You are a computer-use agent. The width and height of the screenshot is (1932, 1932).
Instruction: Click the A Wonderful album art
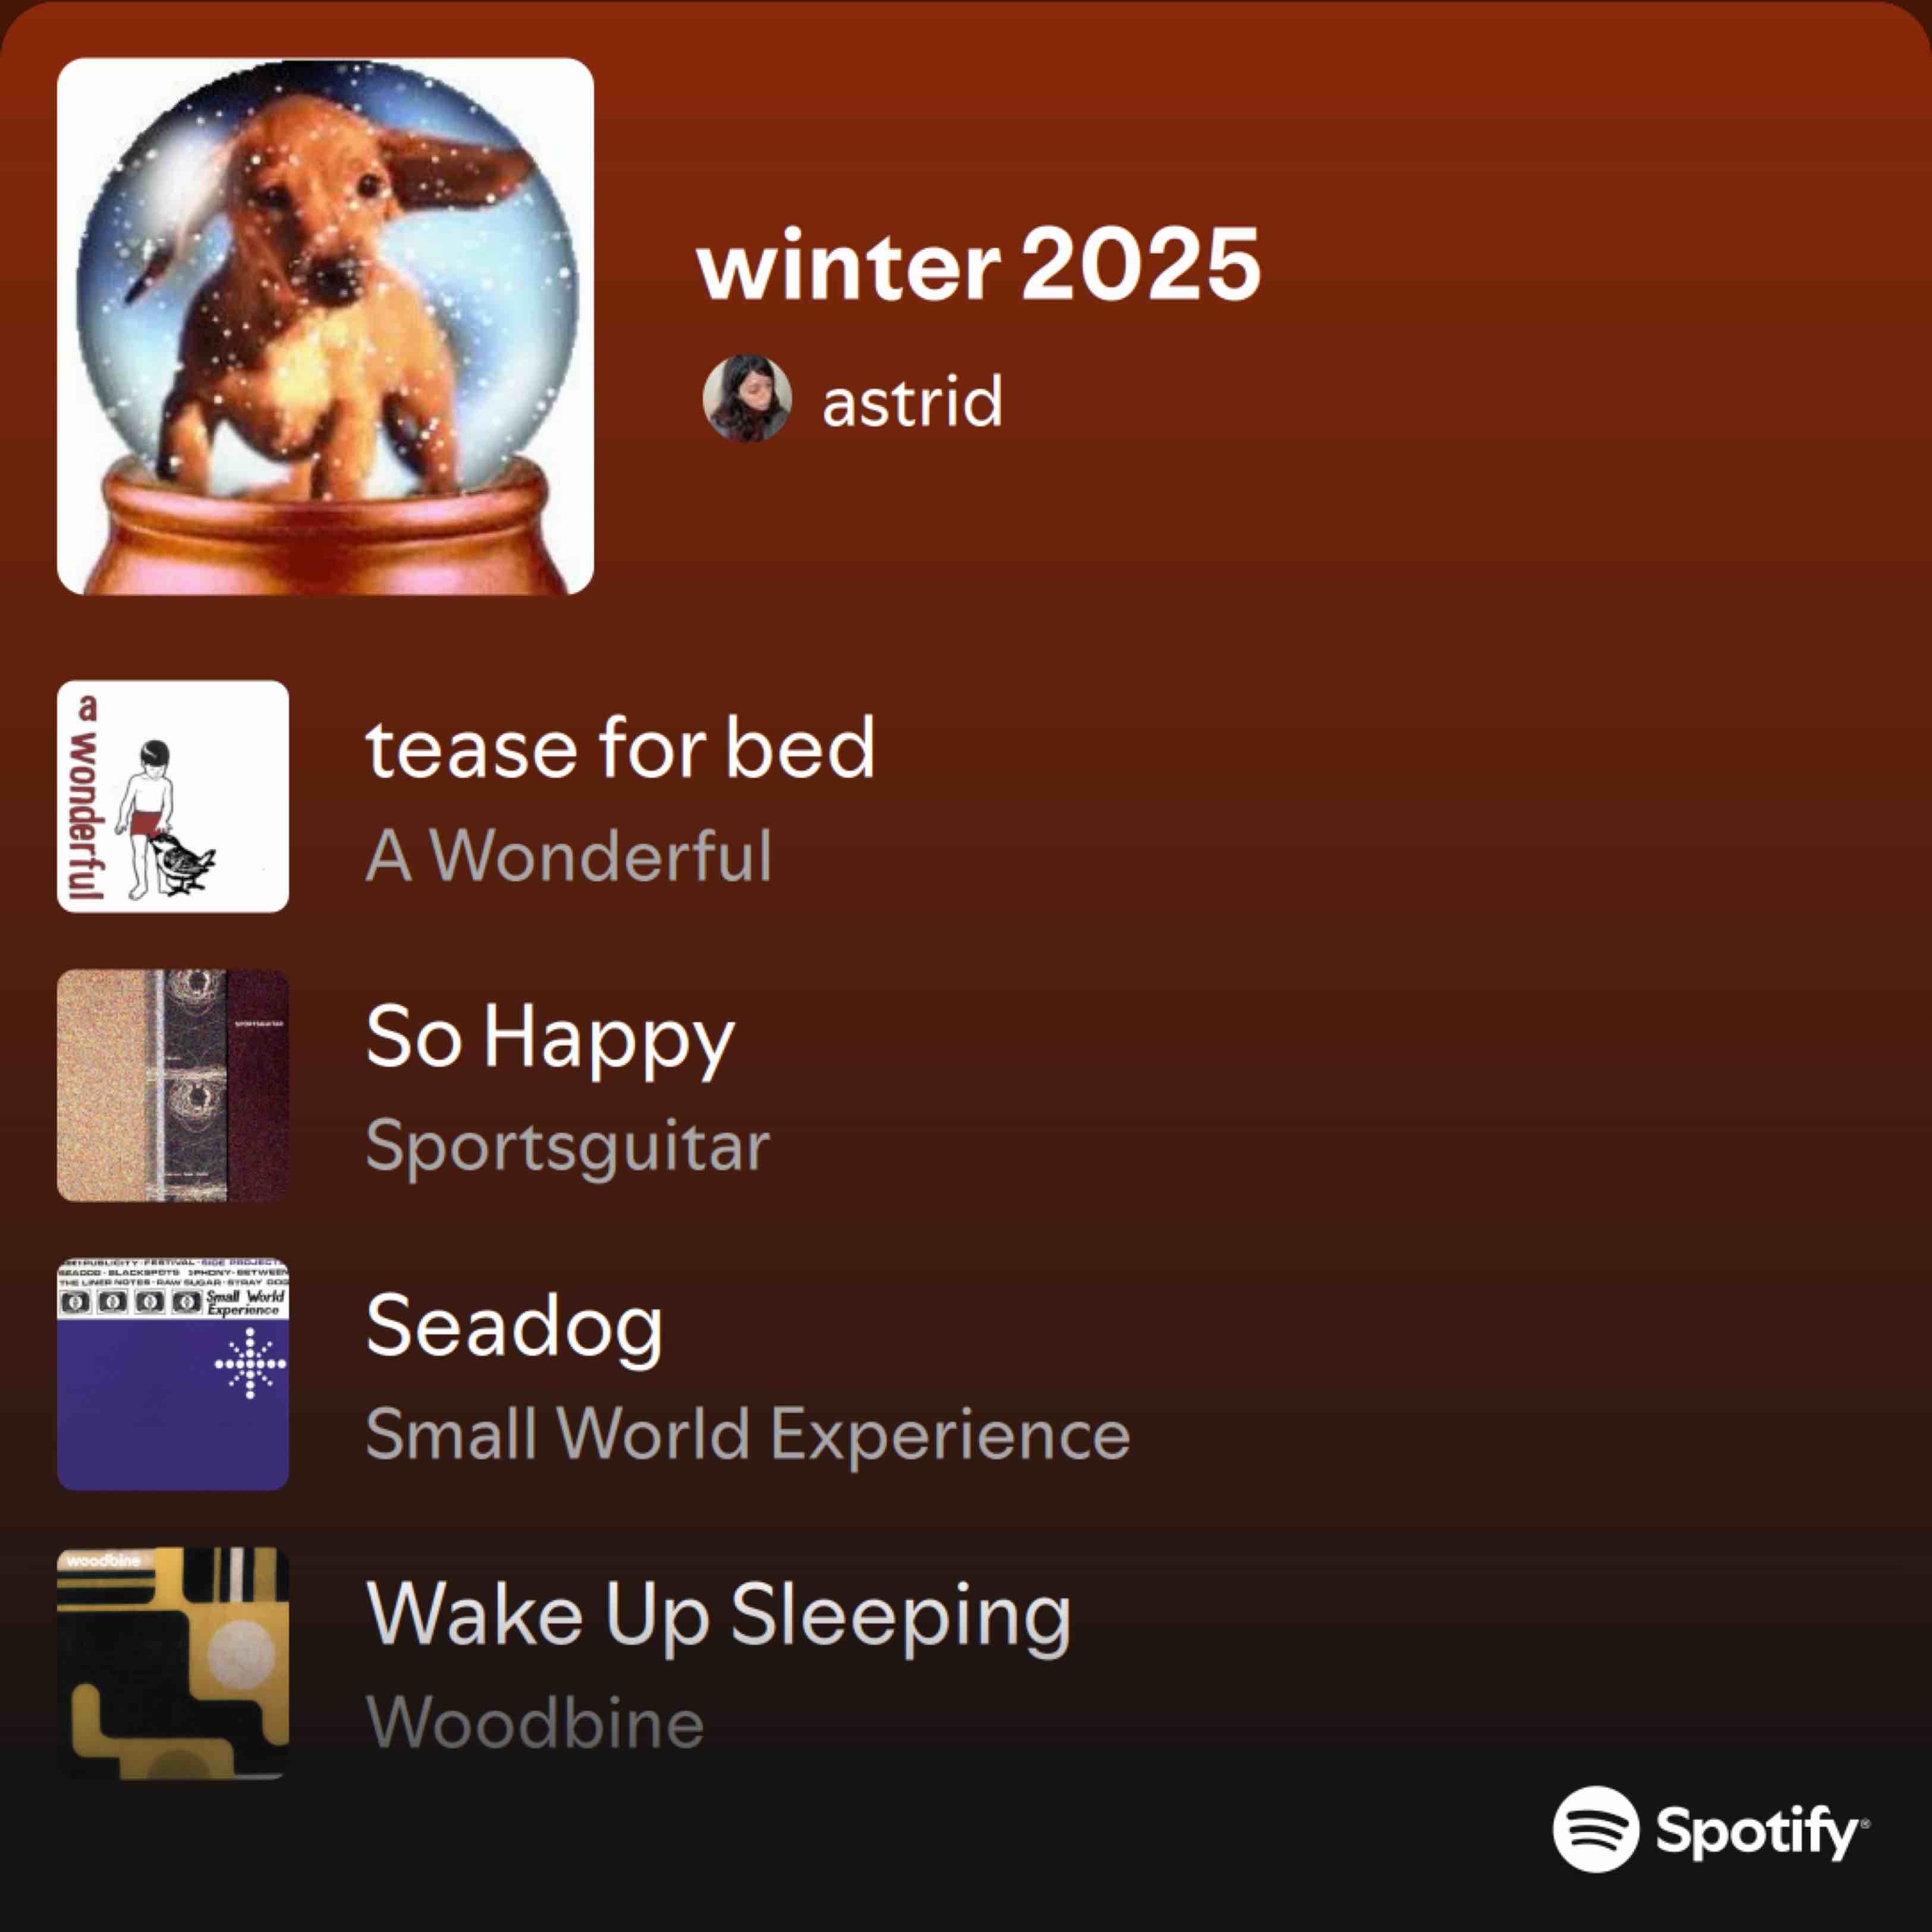click(x=173, y=796)
